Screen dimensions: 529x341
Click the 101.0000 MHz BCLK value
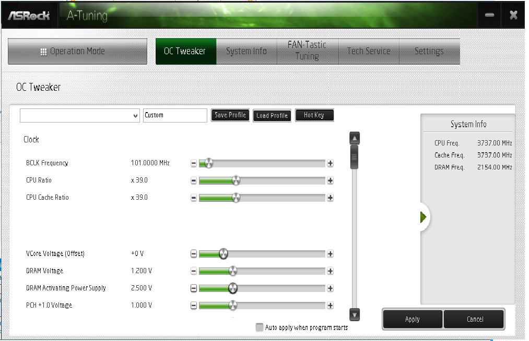click(150, 163)
